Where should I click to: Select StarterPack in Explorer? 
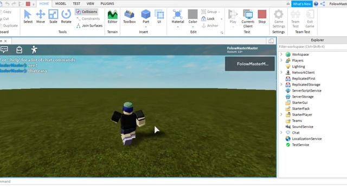[x=300, y=108]
